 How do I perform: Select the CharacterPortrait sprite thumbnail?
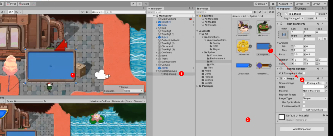(243, 27)
